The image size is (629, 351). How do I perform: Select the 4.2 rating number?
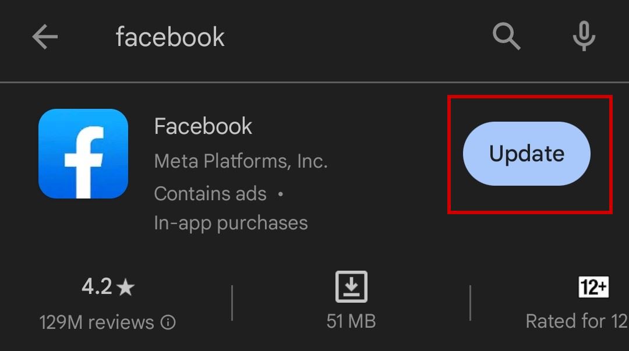96,286
